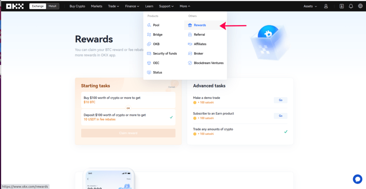This screenshot has width=366, height=189.
Task: Click Go for Subscribe to an Earn product
Action: [x=281, y=116]
